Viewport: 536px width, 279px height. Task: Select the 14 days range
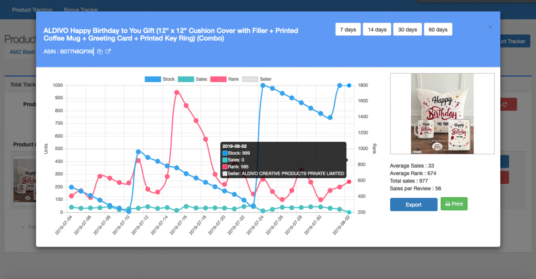pos(377,30)
